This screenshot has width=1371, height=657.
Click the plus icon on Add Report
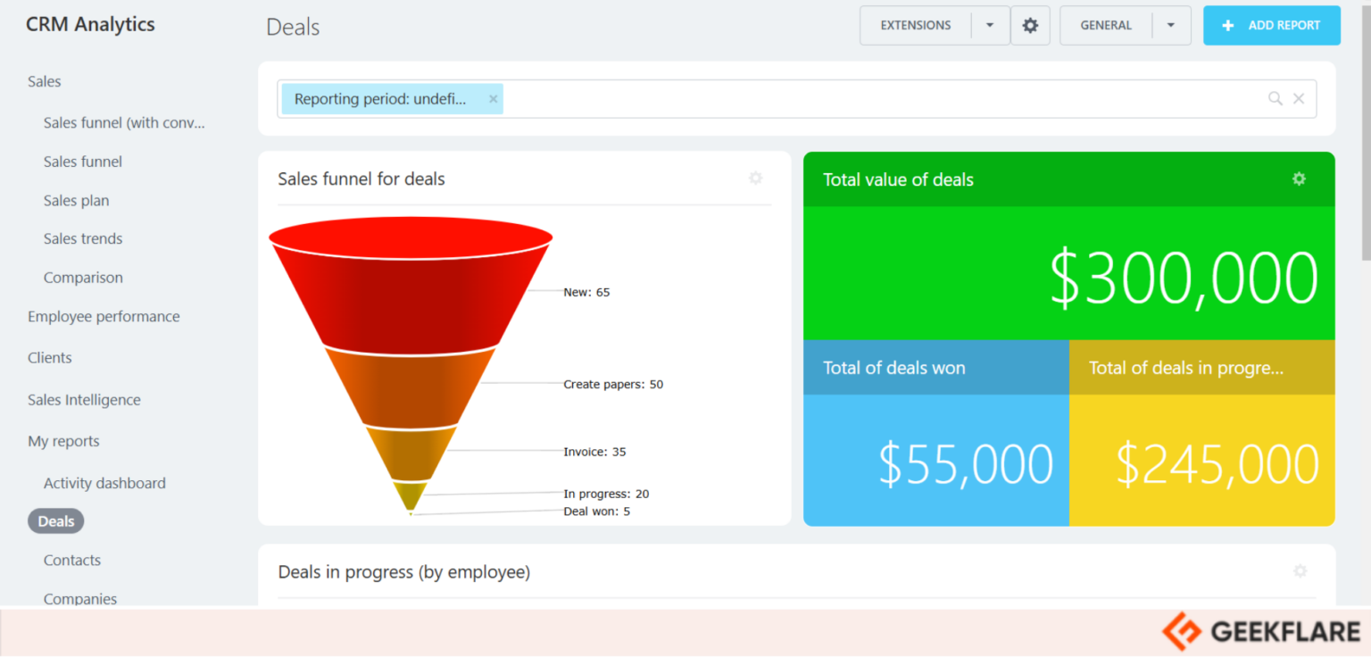(x=1228, y=26)
